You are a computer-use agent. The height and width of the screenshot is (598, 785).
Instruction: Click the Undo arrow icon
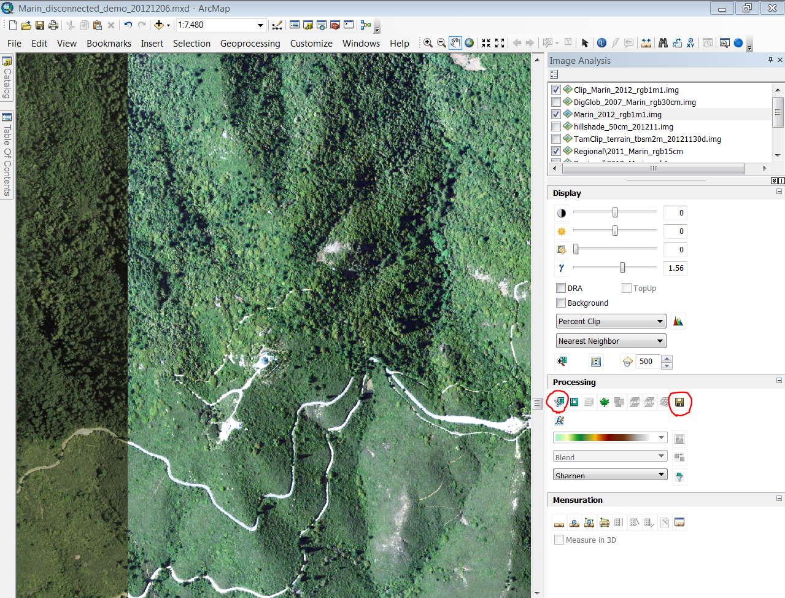[128, 25]
